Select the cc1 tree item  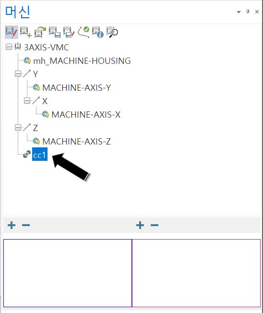40,154
